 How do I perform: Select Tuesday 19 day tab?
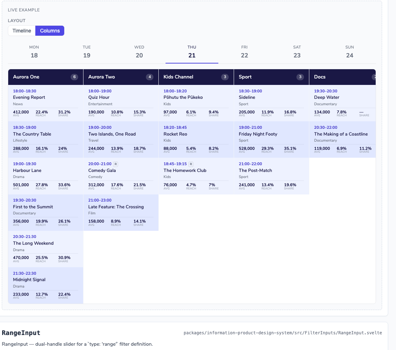[87, 52]
